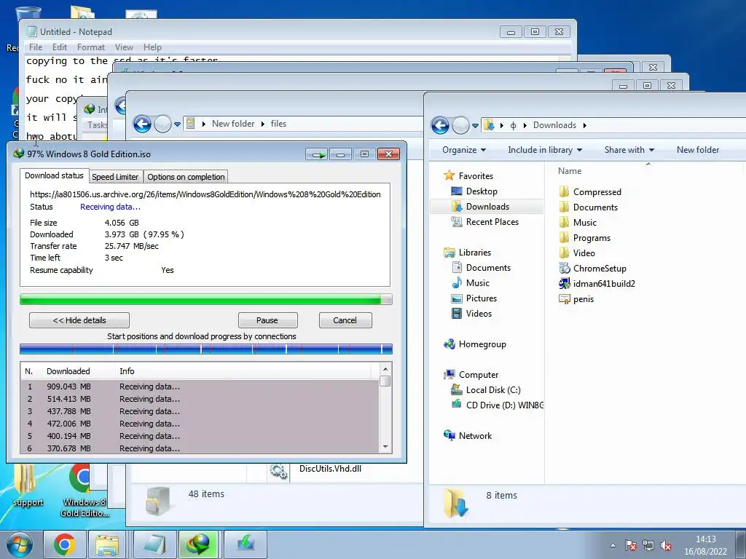Click New folder toolbar button
Screen dimensions: 746x559
click(x=697, y=150)
